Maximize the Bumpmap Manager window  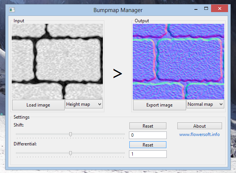click(206, 9)
